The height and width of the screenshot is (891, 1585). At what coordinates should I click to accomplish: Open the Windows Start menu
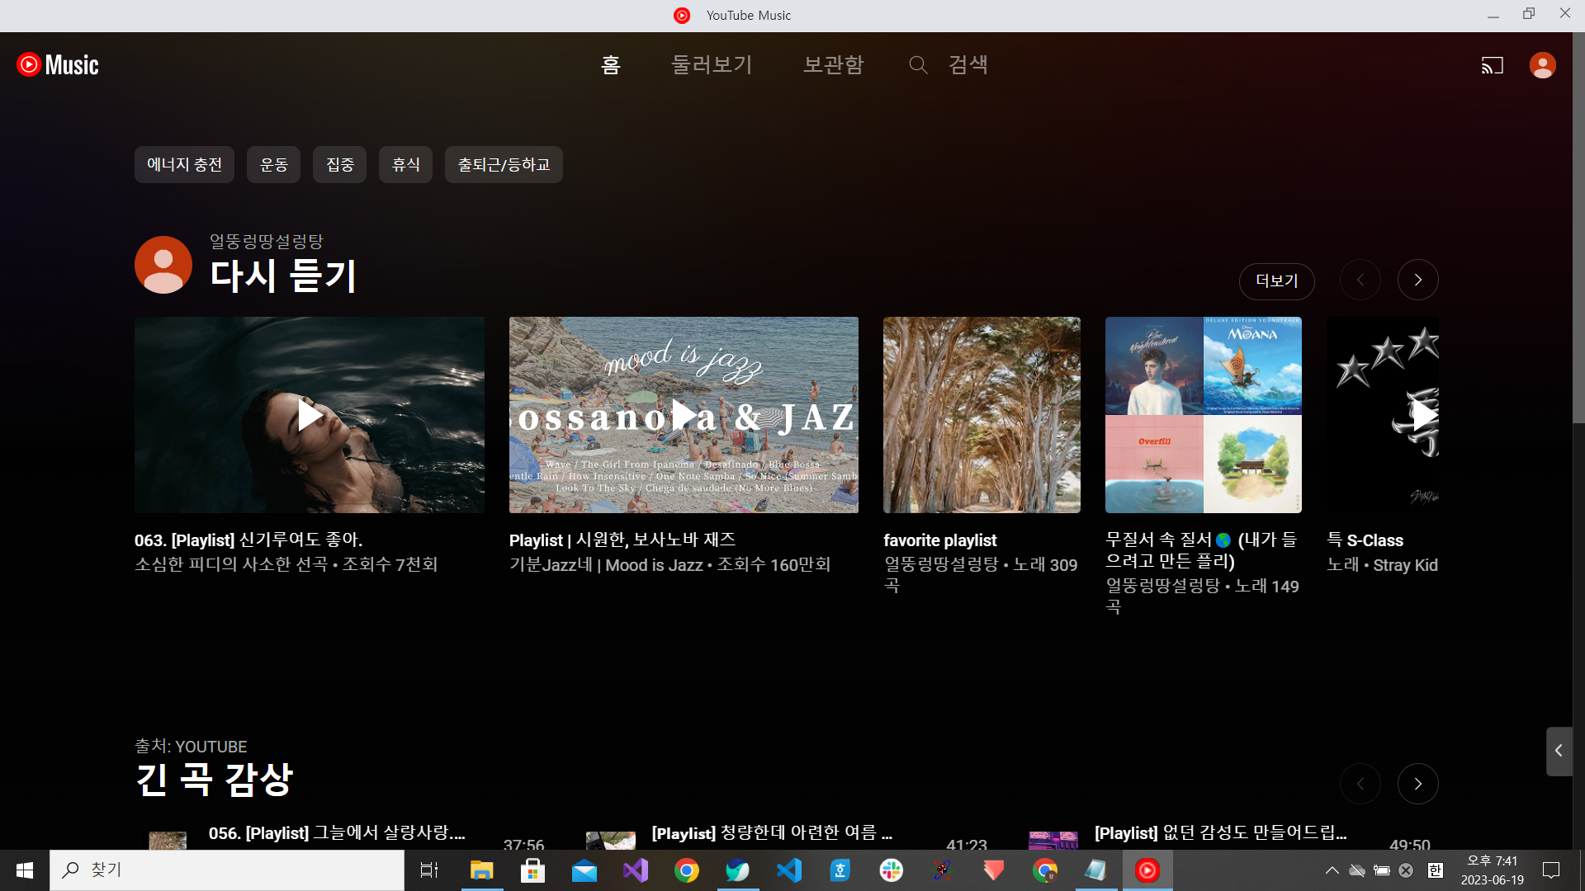click(25, 870)
